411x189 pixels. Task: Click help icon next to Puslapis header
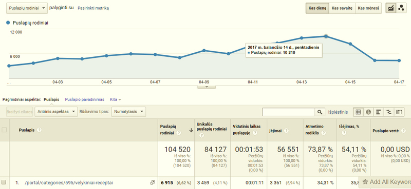tap(40, 130)
